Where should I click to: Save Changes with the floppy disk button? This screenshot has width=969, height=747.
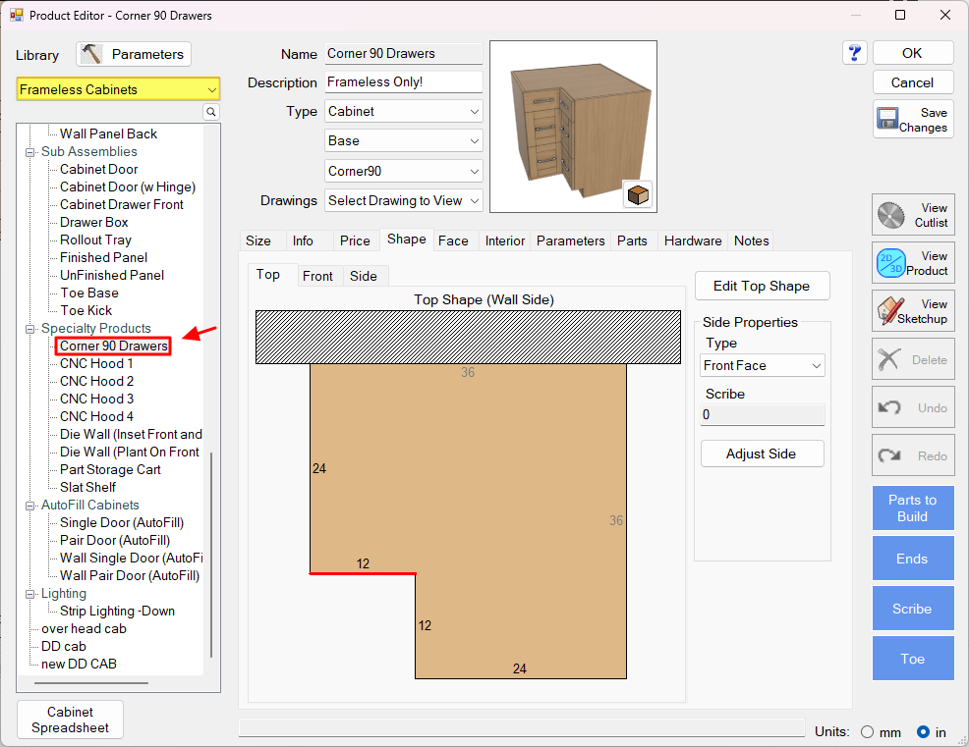[x=912, y=120]
